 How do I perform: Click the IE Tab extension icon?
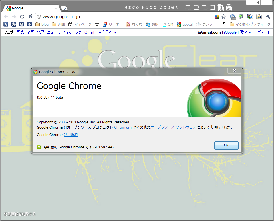coord(259,17)
